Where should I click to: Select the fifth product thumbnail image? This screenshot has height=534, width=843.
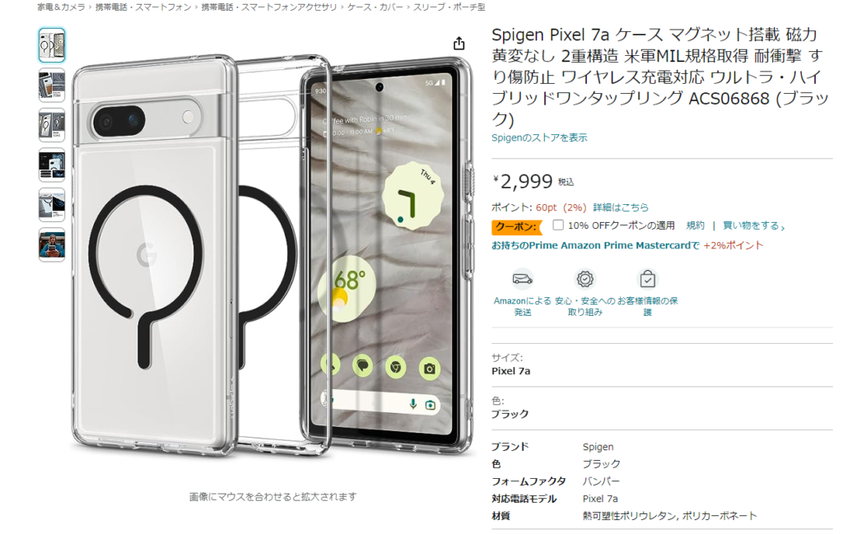coord(52,205)
